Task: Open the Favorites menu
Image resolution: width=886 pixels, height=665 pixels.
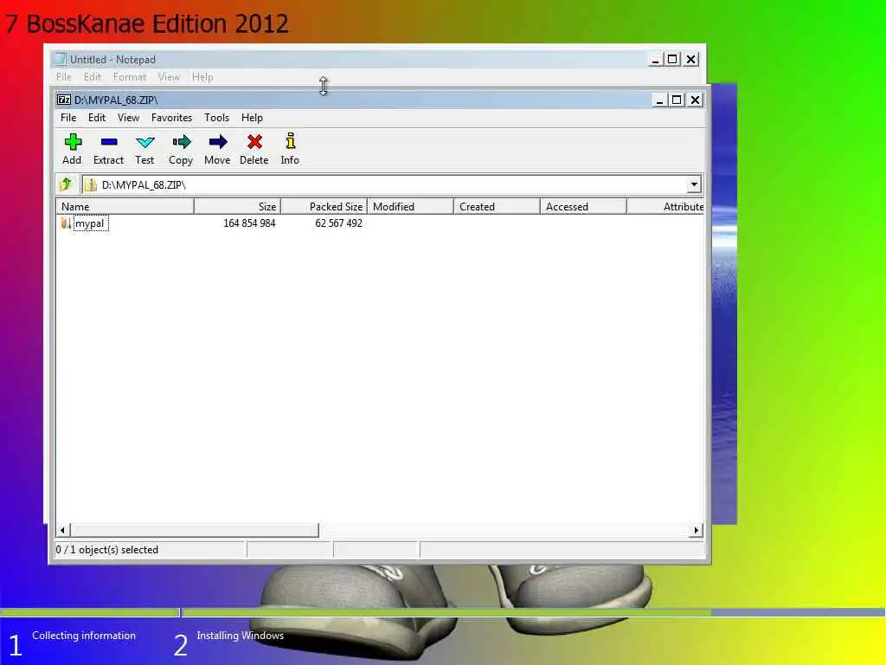Action: click(x=172, y=118)
